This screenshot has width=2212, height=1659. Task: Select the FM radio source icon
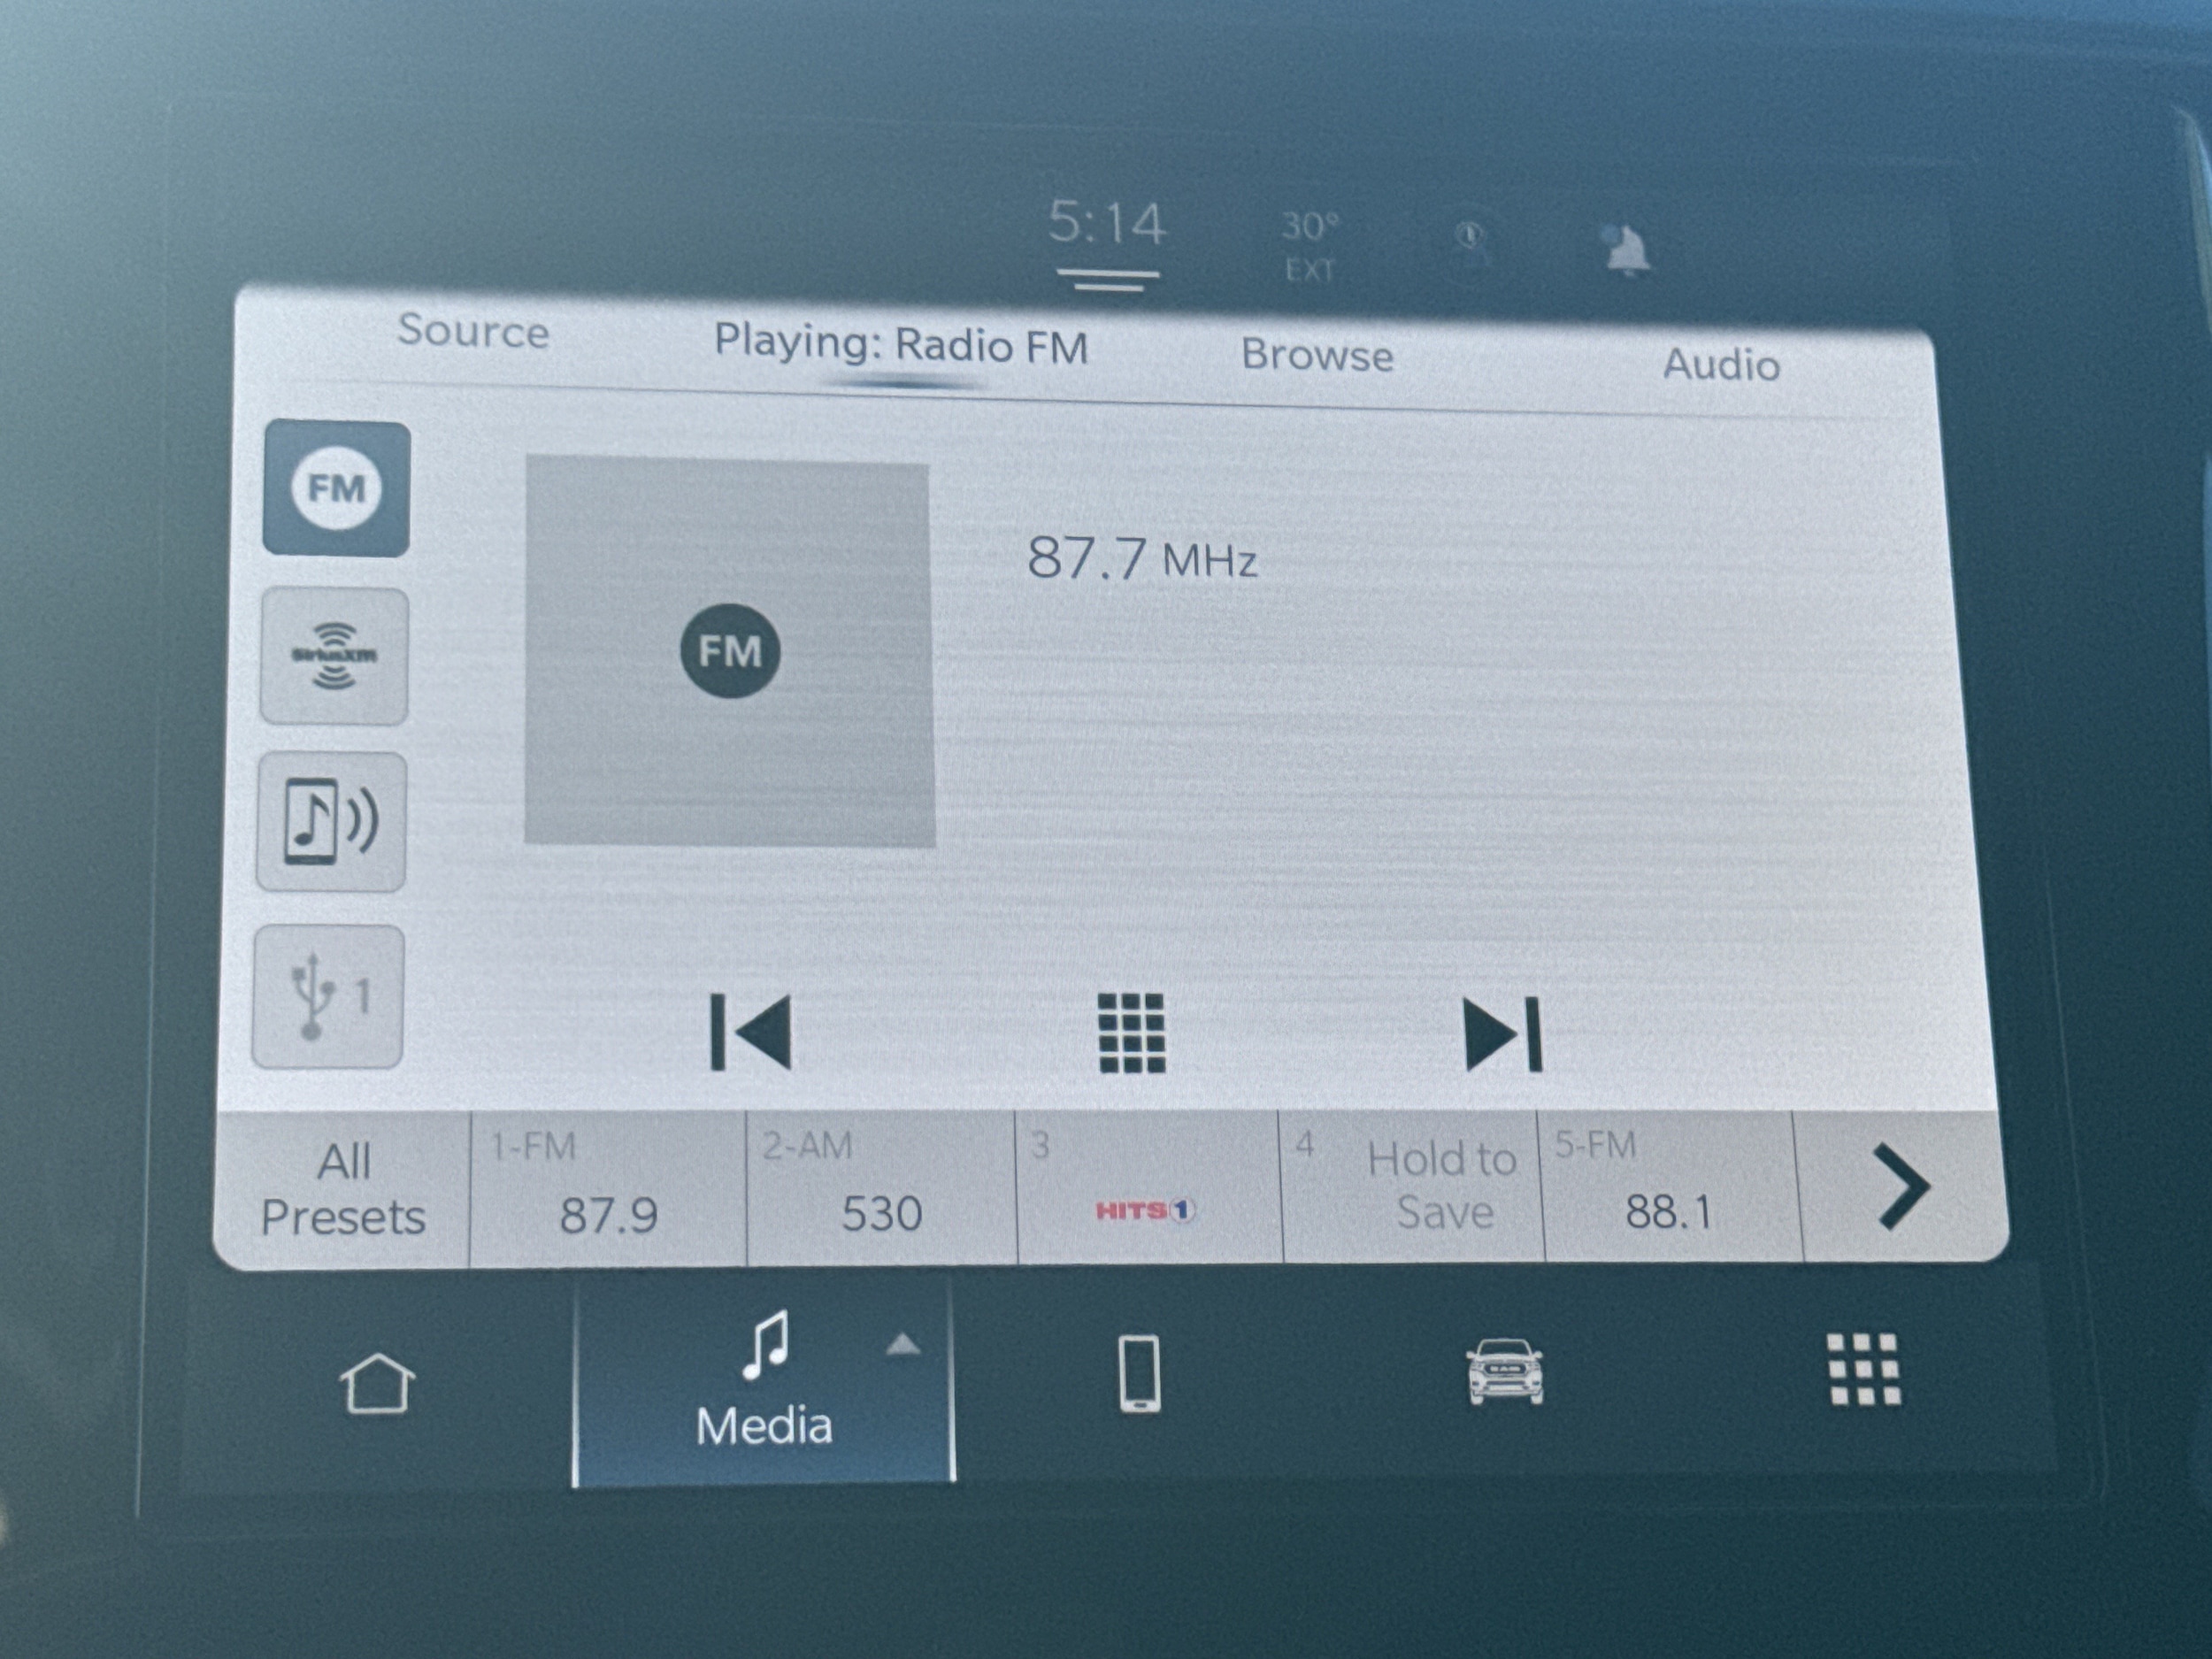tap(336, 489)
